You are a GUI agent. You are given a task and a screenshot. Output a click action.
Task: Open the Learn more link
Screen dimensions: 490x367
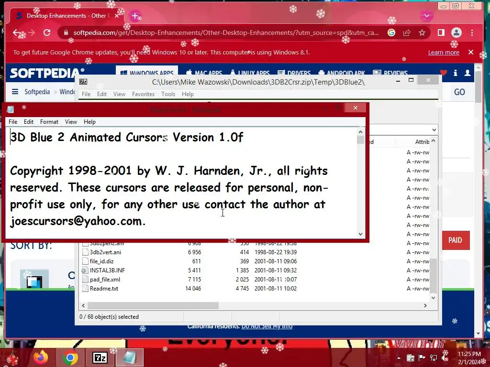444,53
